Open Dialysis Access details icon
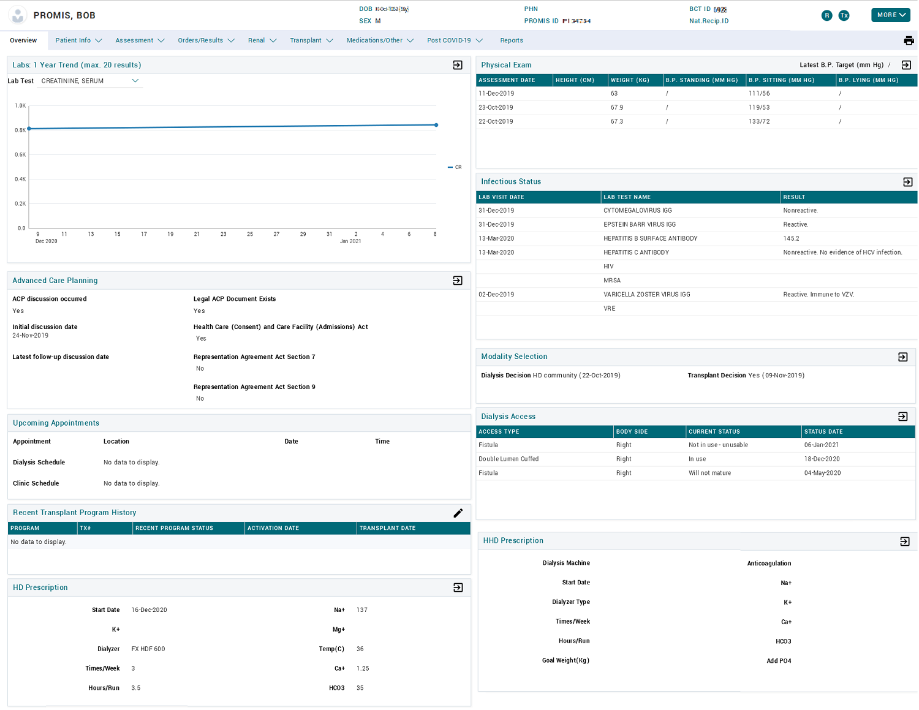The image size is (919, 710). 902,417
